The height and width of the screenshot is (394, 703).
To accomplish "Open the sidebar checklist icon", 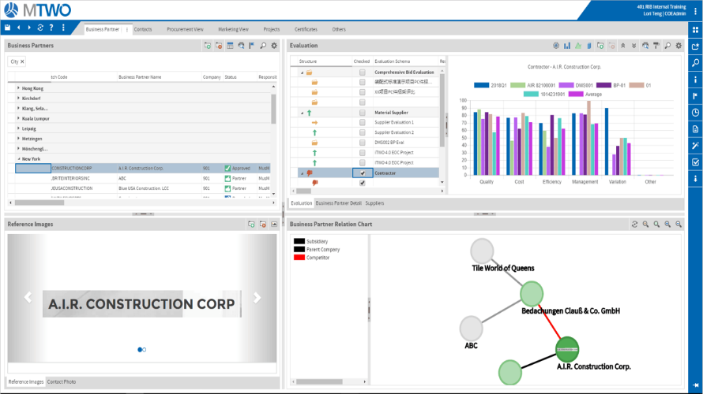I will click(x=695, y=162).
